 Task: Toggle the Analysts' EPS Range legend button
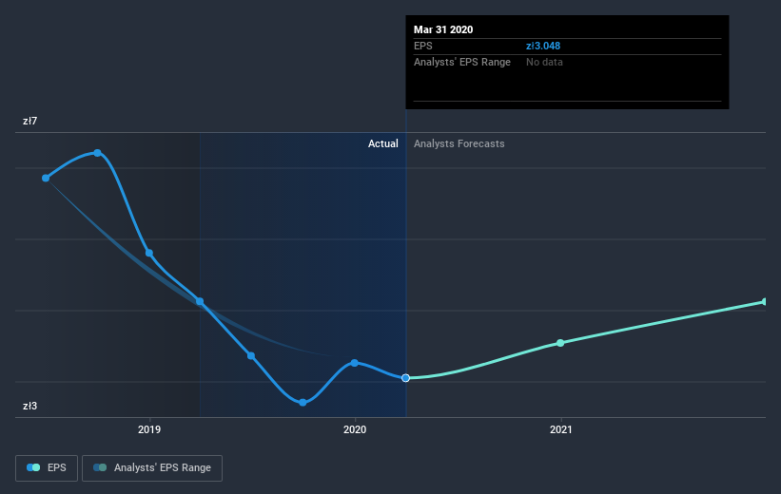(x=152, y=467)
